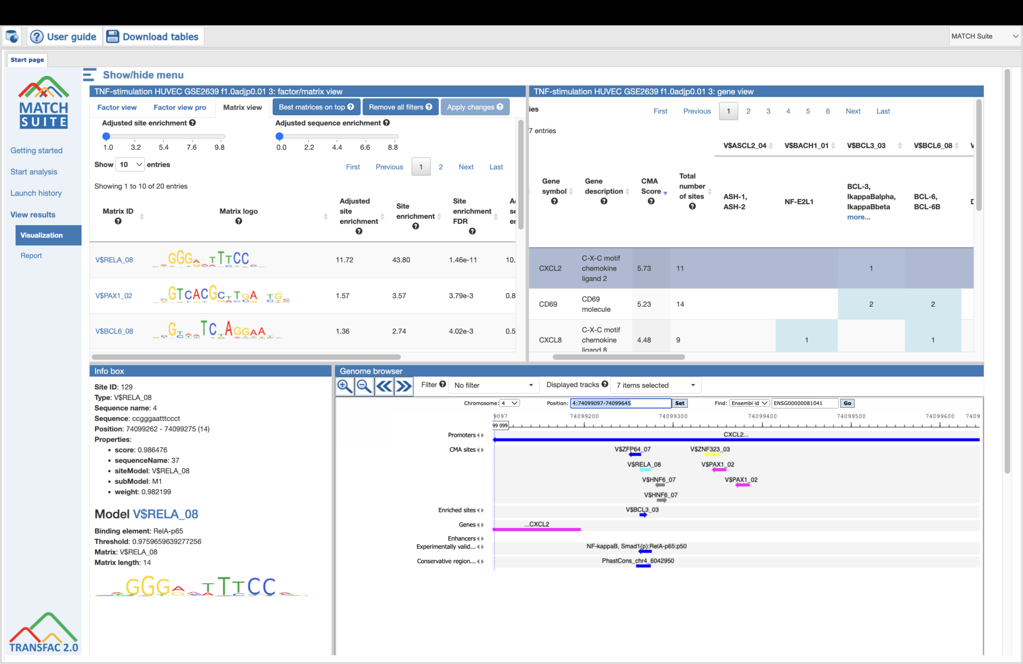Open the Chromosome dropdown

pyautogui.click(x=511, y=403)
